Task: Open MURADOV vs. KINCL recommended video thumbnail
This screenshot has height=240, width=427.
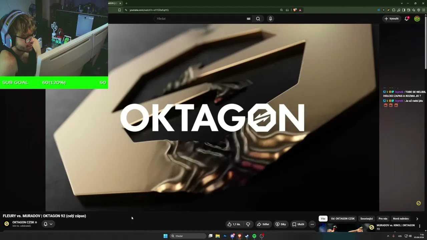Action: tap(347, 228)
